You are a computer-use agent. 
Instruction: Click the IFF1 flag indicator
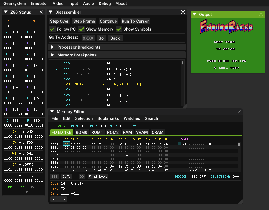(10, 187)
